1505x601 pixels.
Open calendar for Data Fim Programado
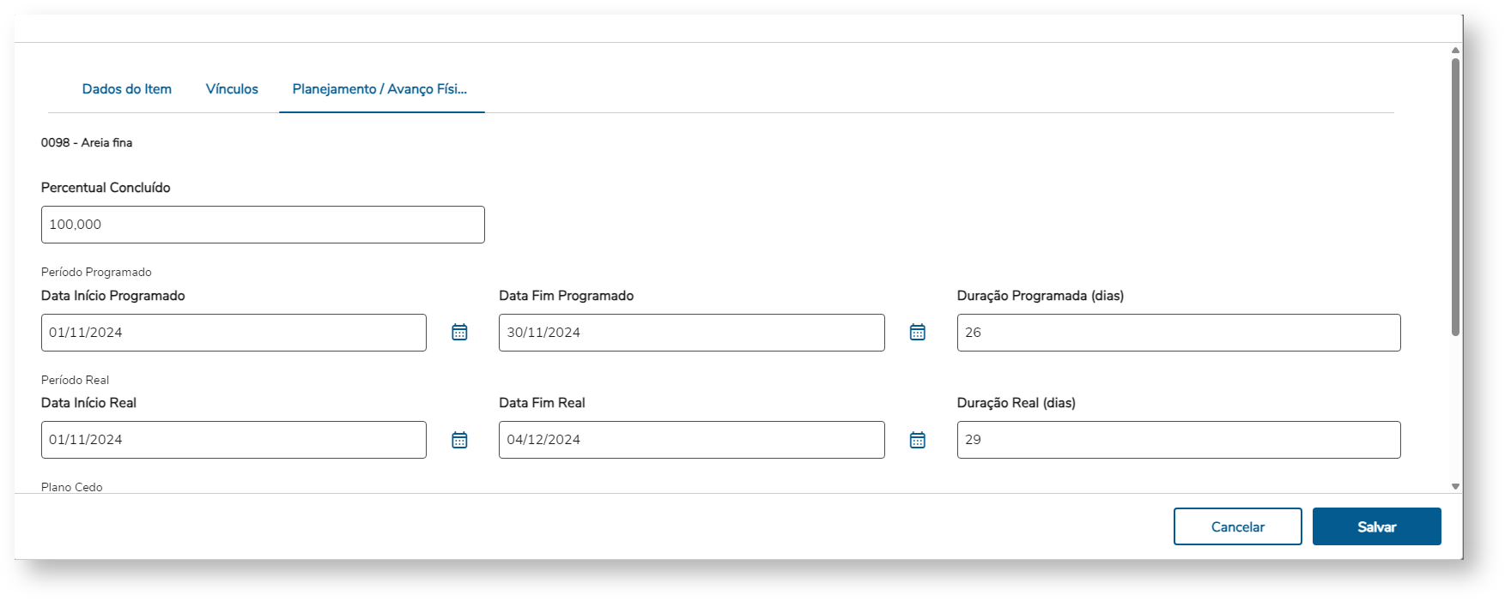click(x=917, y=333)
